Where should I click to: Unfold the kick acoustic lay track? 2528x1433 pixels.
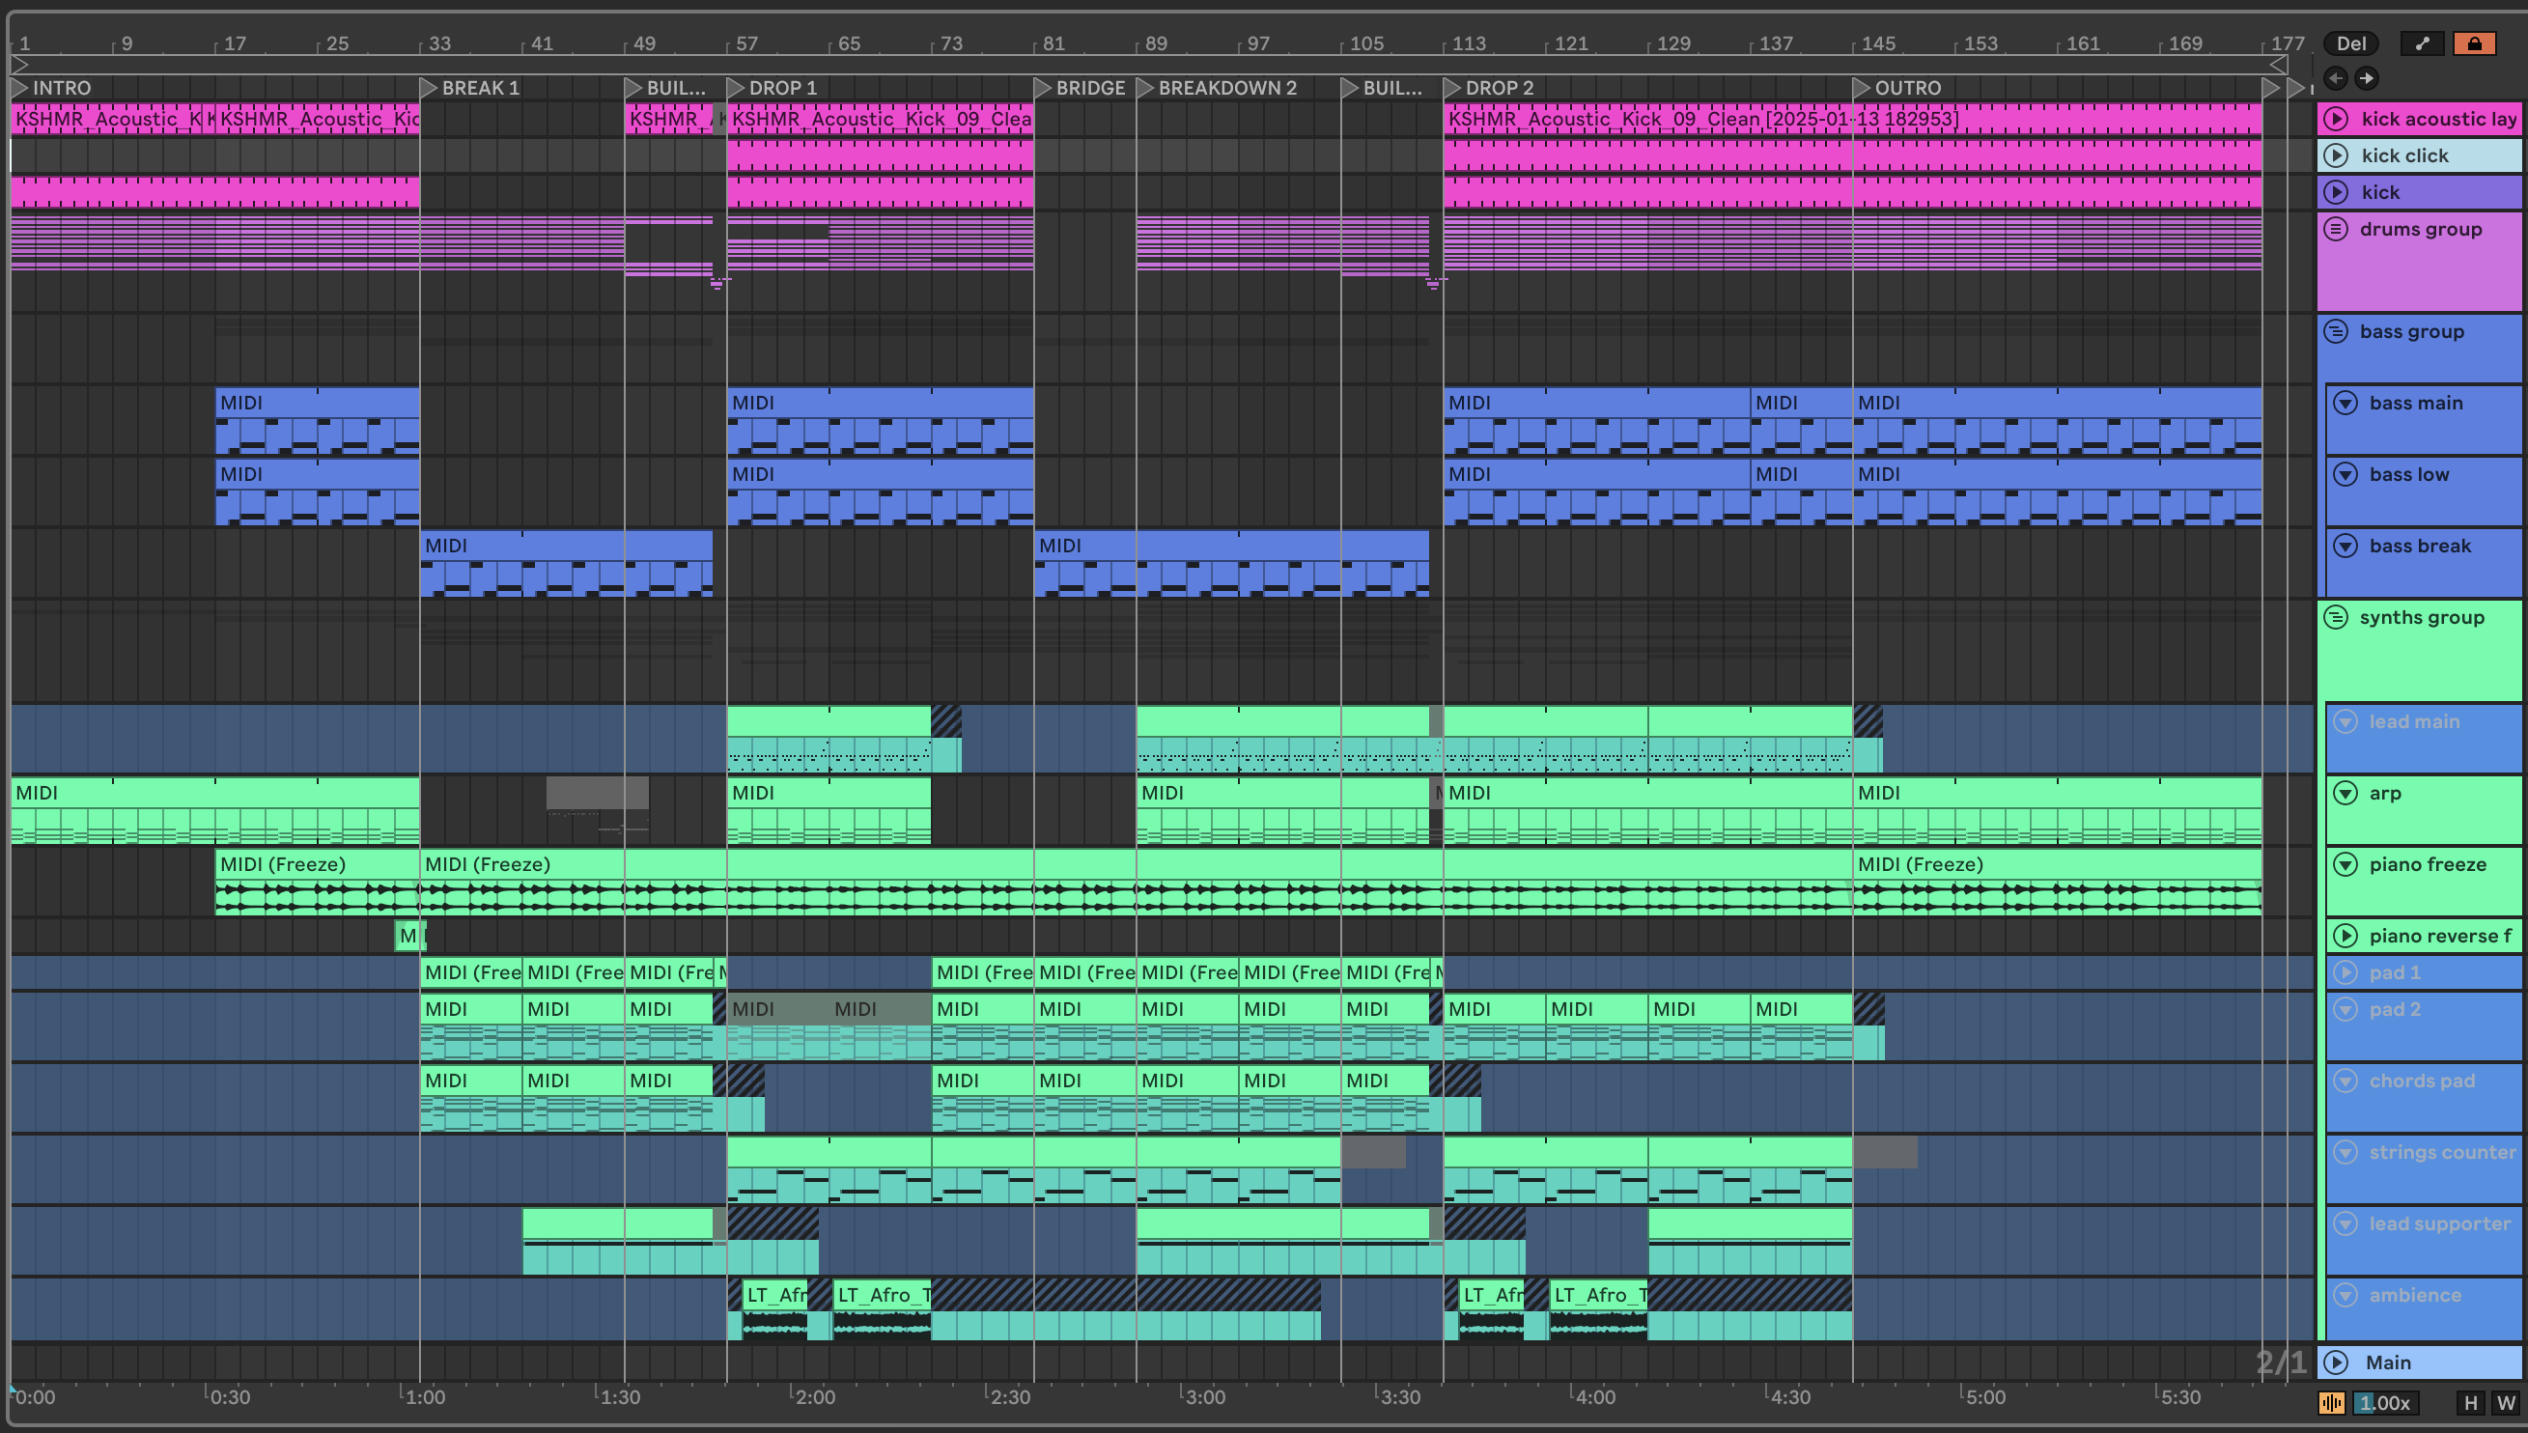tap(2336, 119)
